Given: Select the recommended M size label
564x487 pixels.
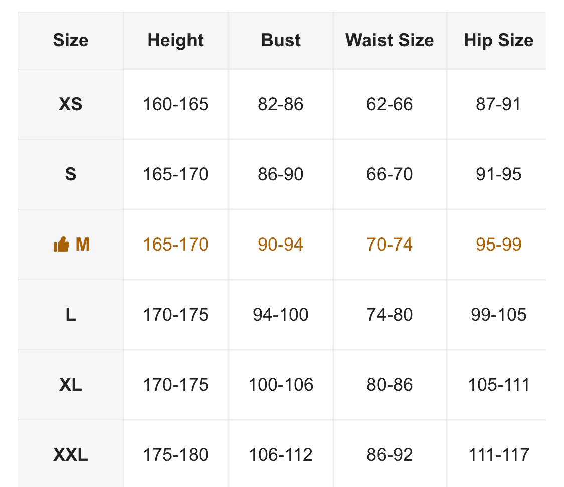Looking at the screenshot, I should click(x=82, y=245).
